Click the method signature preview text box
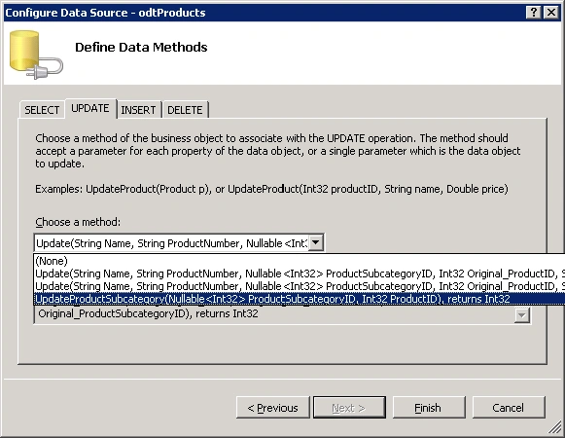The image size is (565, 438). [275, 313]
